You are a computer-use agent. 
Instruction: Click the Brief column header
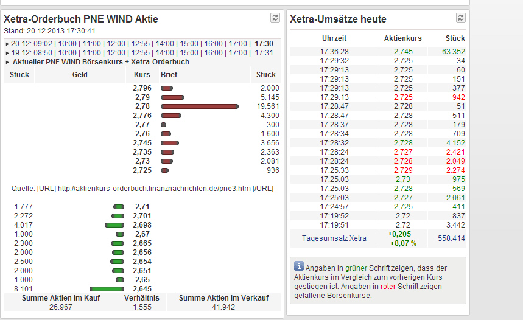[x=169, y=75]
